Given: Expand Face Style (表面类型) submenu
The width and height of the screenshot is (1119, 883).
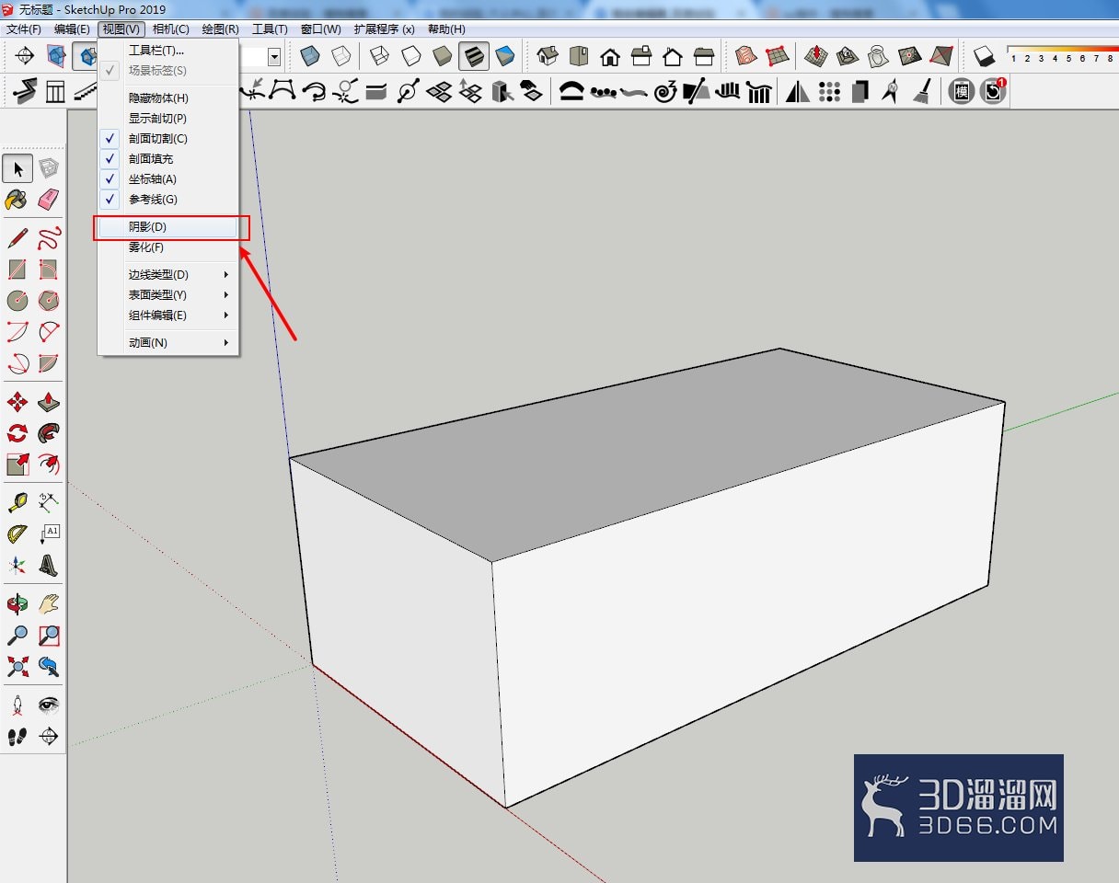Looking at the screenshot, I should [x=168, y=295].
